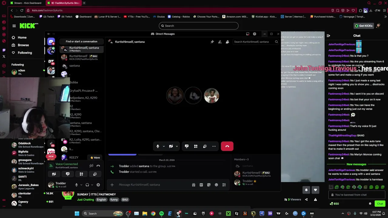This screenshot has width=388, height=218.
Task: Turn on camera in Discord call controls
Action: click(171, 146)
